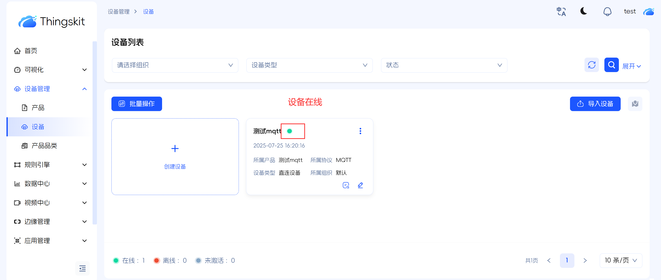The image size is (661, 280).
Task: Open the notification bell
Action: (x=607, y=12)
